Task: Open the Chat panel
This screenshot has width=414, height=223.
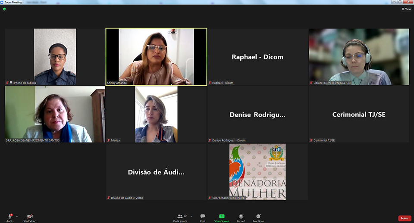Action: tap(202, 217)
